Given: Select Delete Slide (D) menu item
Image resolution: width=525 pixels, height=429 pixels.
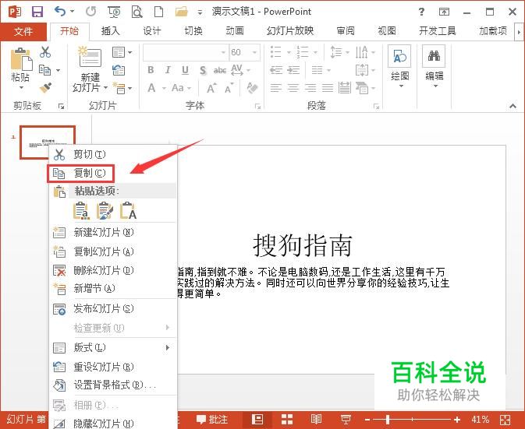Looking at the screenshot, I should click(x=112, y=270).
